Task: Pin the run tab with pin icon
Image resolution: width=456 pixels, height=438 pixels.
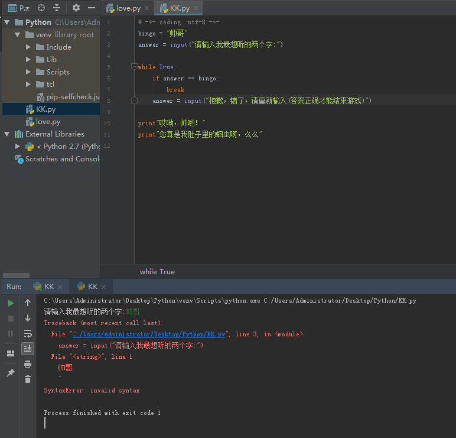Action: click(11, 373)
